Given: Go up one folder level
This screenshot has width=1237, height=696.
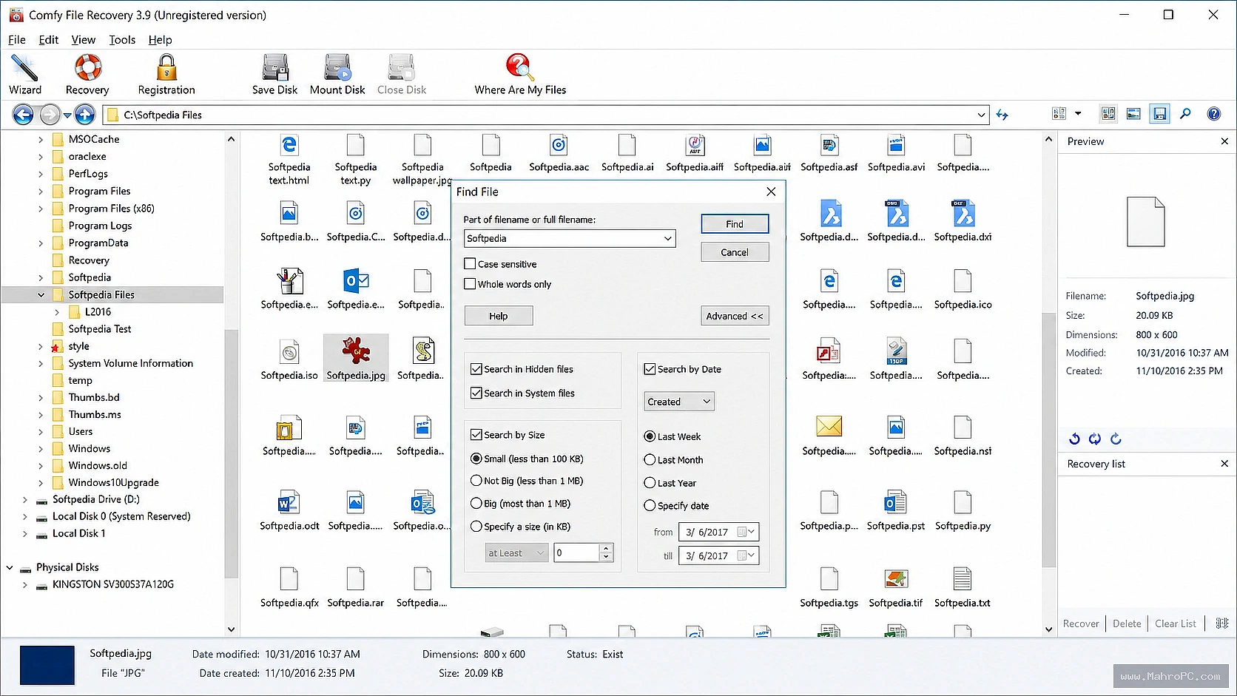Looking at the screenshot, I should pyautogui.click(x=85, y=115).
